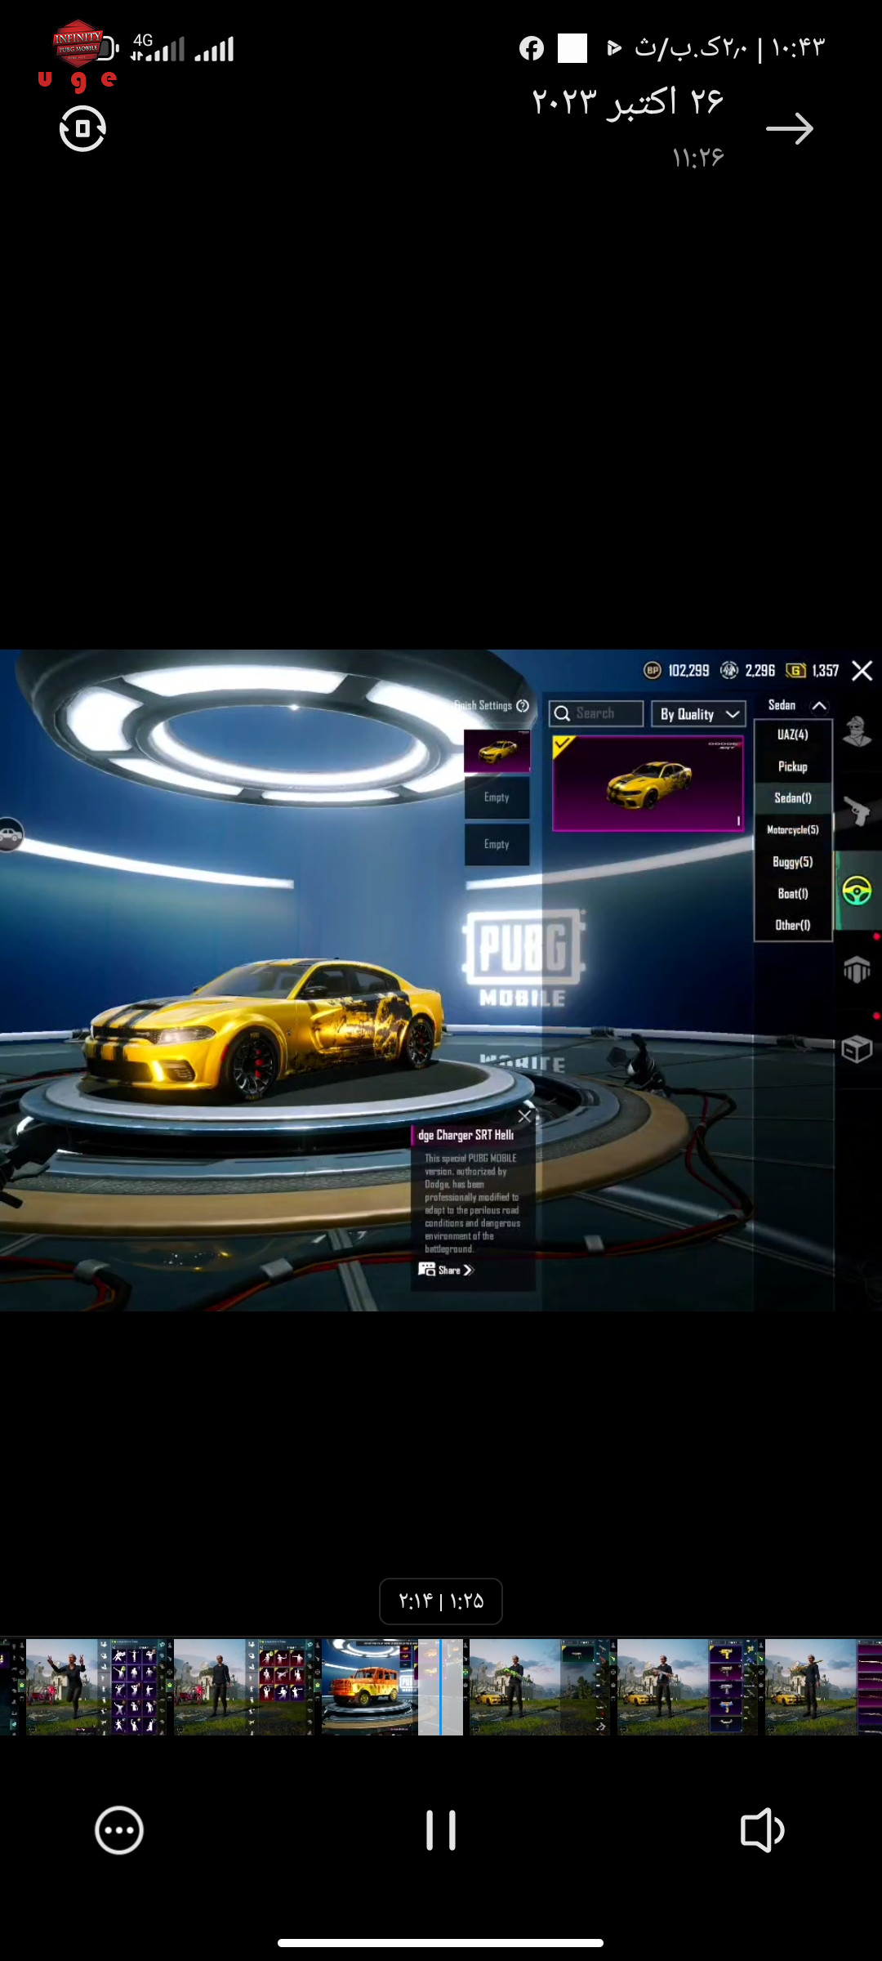Click the 1,357 gold balance text
The width and height of the screenshot is (882, 1961).
pos(826,671)
